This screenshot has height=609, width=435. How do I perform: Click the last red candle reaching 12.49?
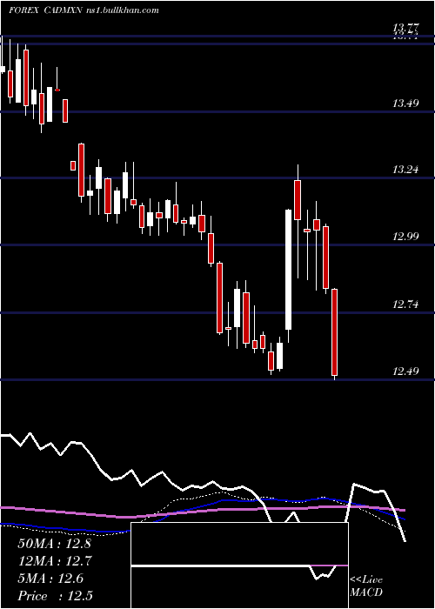tap(334, 332)
